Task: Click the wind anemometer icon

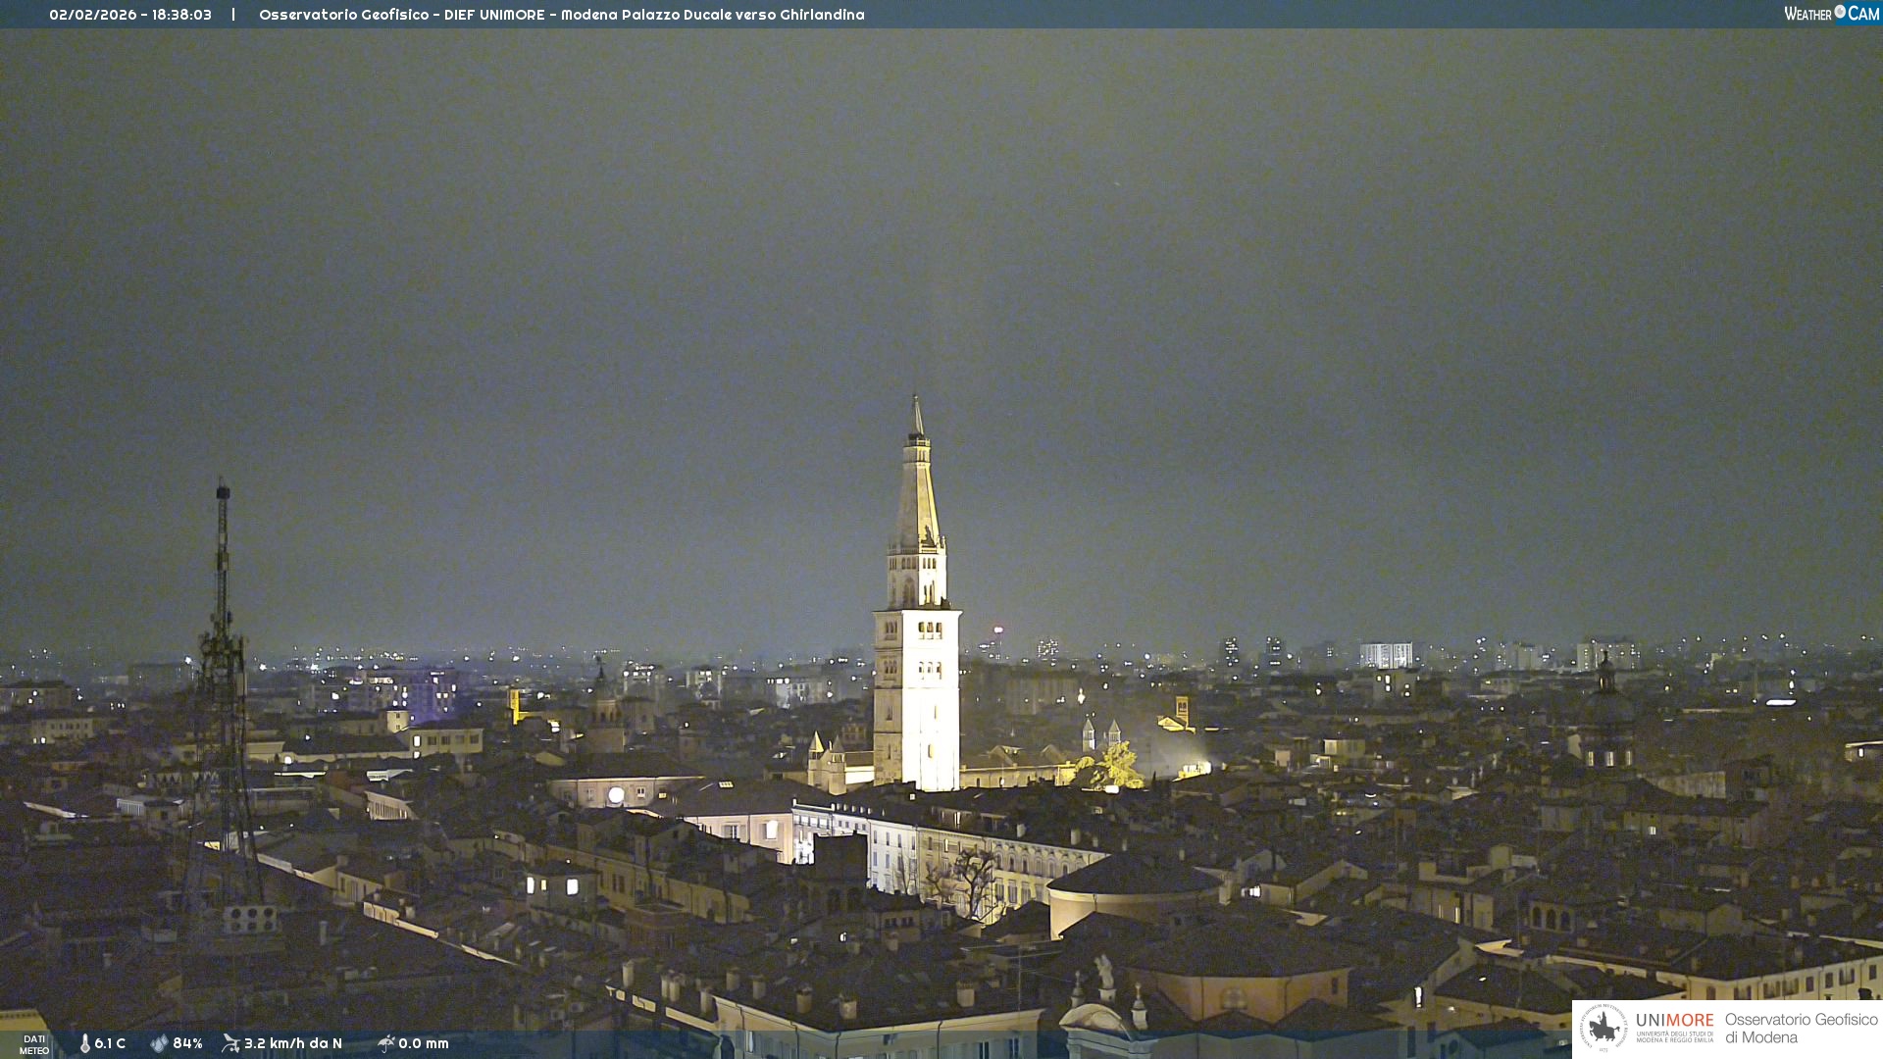Action: click(230, 1043)
